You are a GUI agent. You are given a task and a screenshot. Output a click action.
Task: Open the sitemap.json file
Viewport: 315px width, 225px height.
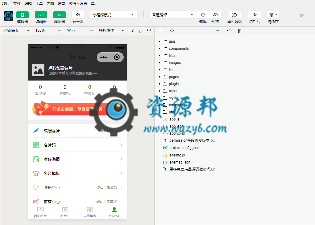pyautogui.click(x=180, y=162)
